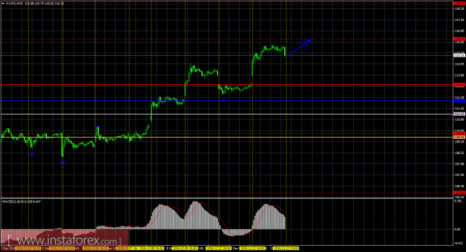Click the 2016.12.12 16:30 date marker

[x=219, y=248]
